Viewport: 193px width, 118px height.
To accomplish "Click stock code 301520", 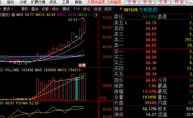I will pyautogui.click(x=130, y=10).
